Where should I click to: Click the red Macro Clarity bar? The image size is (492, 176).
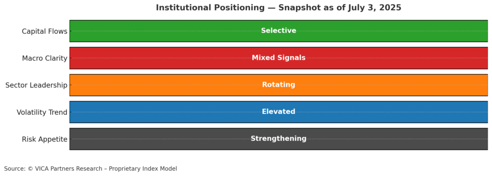pyautogui.click(x=279, y=58)
